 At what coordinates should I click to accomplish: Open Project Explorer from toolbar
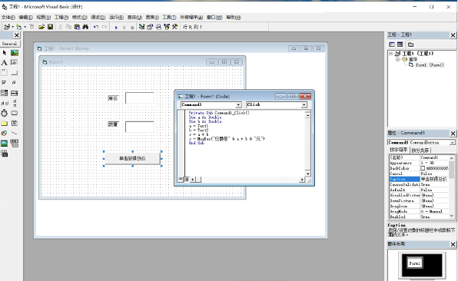141,27
